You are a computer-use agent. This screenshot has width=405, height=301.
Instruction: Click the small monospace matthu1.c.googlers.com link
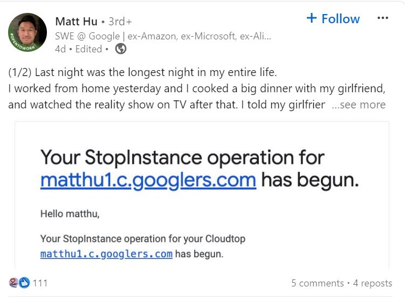106,254
